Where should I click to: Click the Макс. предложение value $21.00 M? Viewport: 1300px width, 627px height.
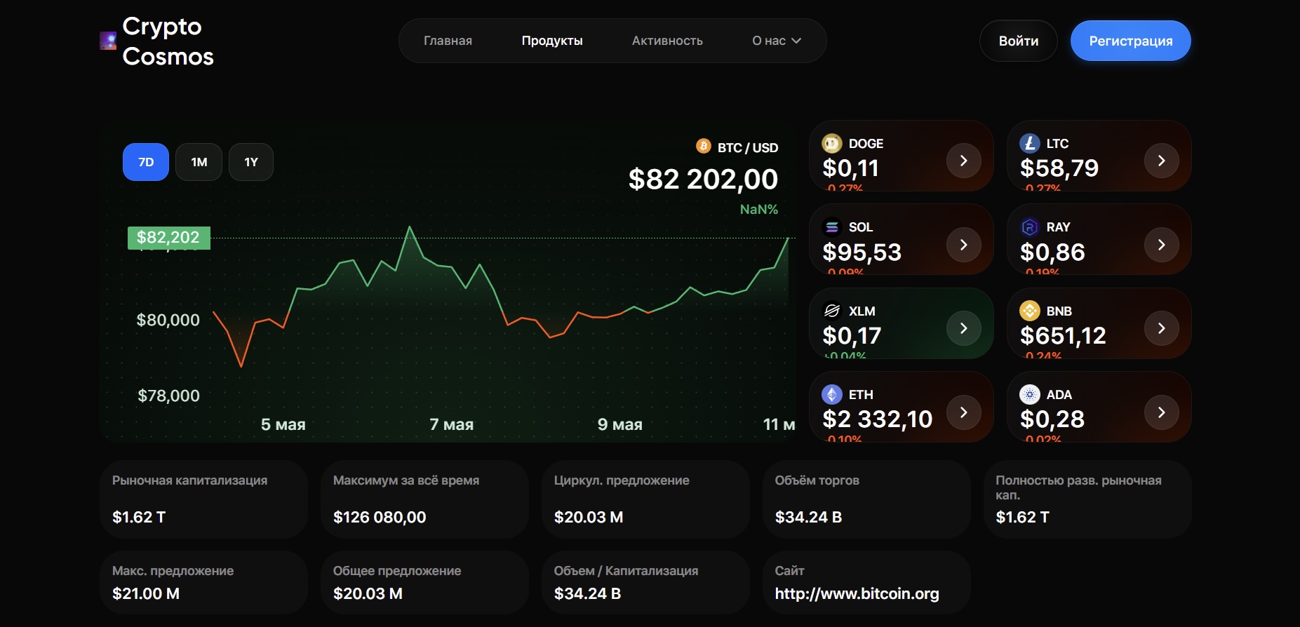(146, 594)
